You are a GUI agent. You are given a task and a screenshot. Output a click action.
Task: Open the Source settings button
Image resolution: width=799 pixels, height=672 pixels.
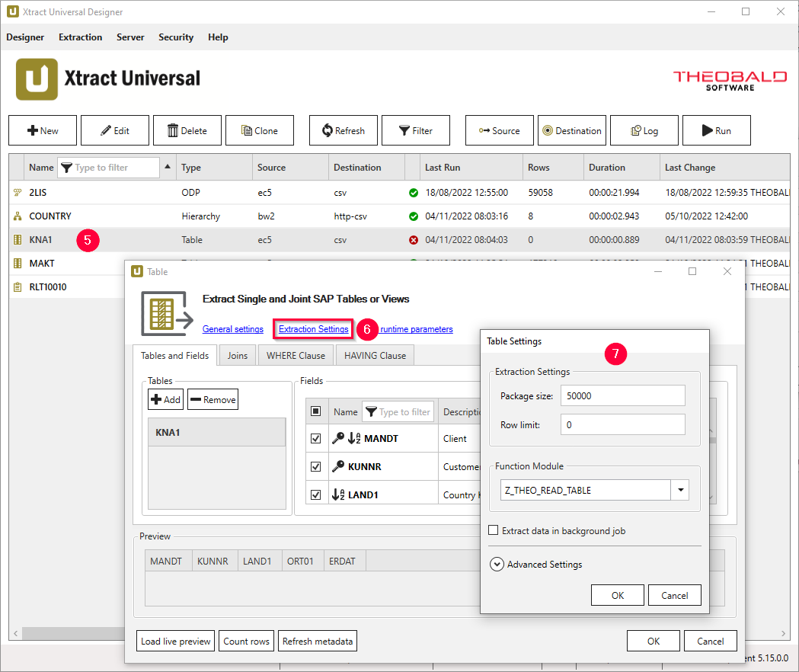coord(499,130)
